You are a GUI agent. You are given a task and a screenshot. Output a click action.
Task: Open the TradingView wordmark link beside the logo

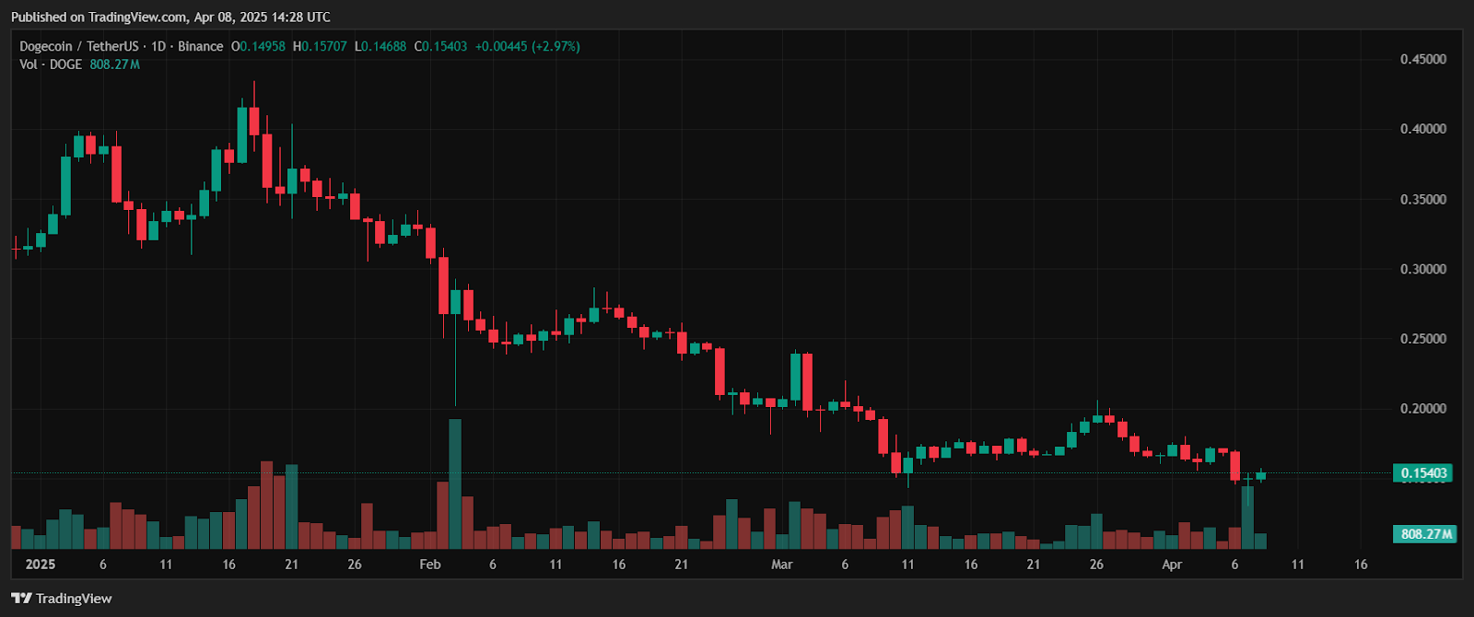pos(74,599)
